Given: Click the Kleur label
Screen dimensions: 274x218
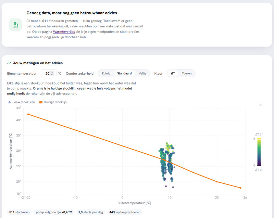Looking at the screenshot, I should pyautogui.click(x=158, y=74).
